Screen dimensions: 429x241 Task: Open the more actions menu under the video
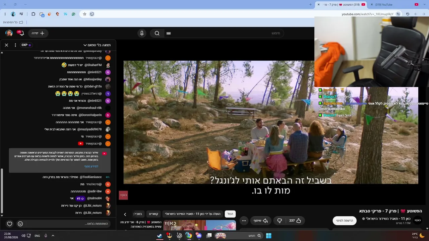click(244, 221)
